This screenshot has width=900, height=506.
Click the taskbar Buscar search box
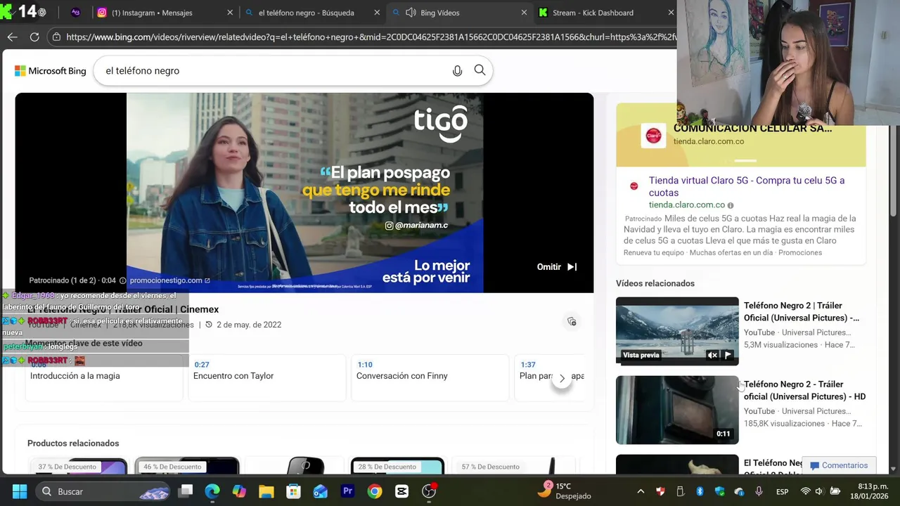click(104, 491)
